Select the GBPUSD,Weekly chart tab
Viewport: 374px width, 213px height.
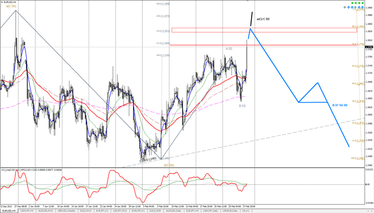pos(66,211)
